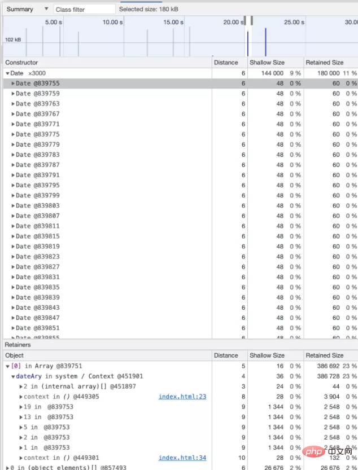Expand the 5 in @839753 retainer
Screen dimensions: 358x470
tap(21, 428)
